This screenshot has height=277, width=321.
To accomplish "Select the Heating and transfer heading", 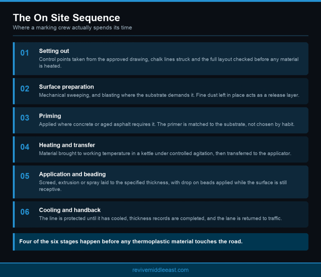I will 67,145.
